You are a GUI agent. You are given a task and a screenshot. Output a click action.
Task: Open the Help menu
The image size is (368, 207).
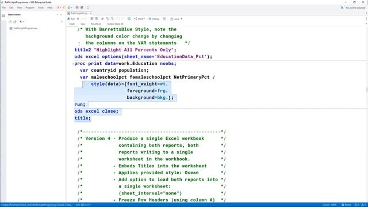[50, 7]
